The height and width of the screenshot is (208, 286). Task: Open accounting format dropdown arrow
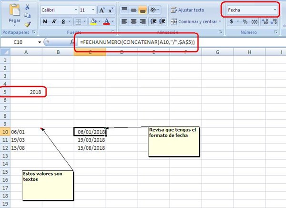point(238,21)
